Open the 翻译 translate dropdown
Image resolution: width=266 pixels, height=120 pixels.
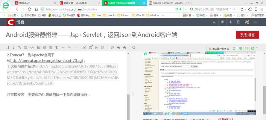tap(215, 15)
